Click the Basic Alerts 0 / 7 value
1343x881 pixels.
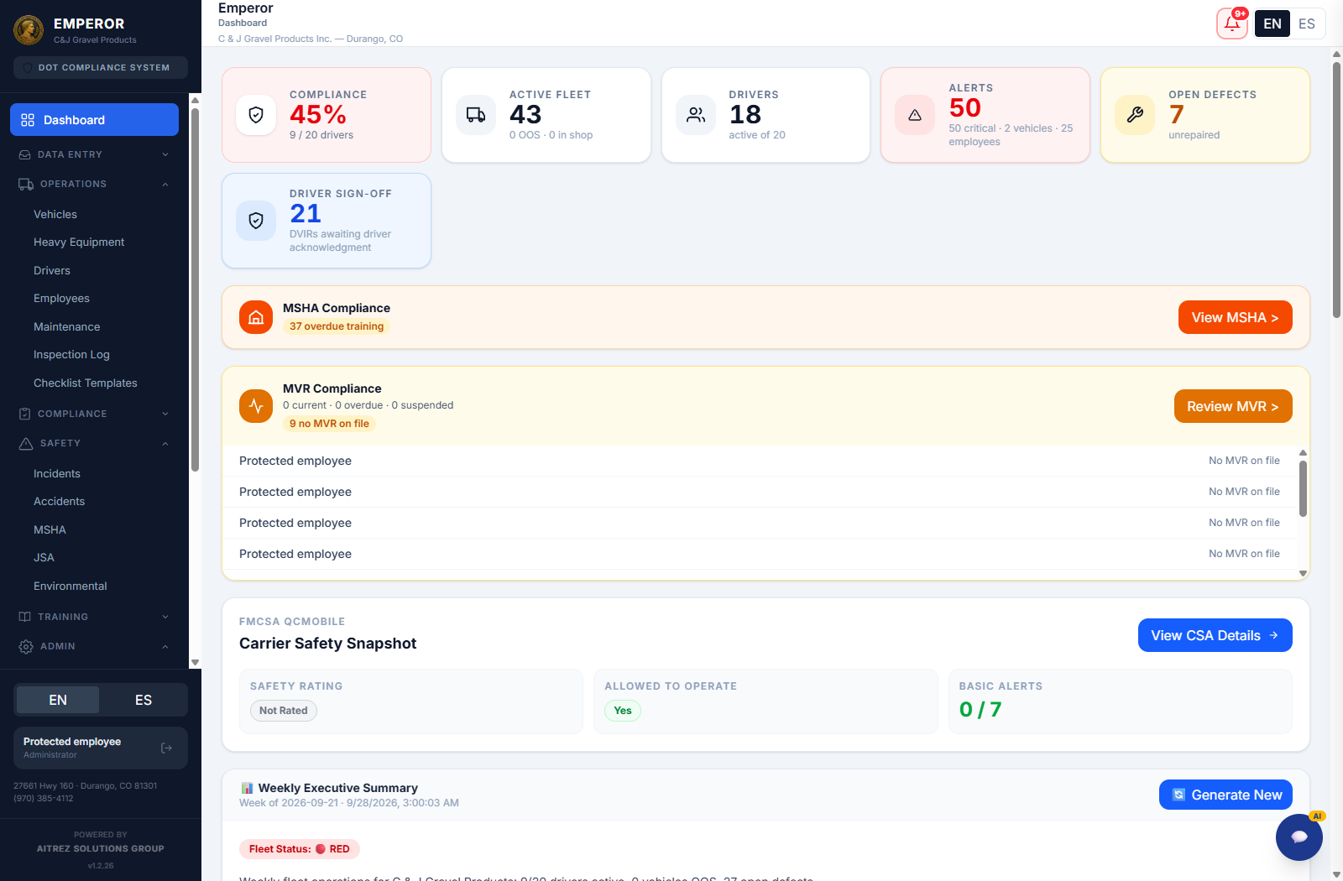tap(980, 710)
